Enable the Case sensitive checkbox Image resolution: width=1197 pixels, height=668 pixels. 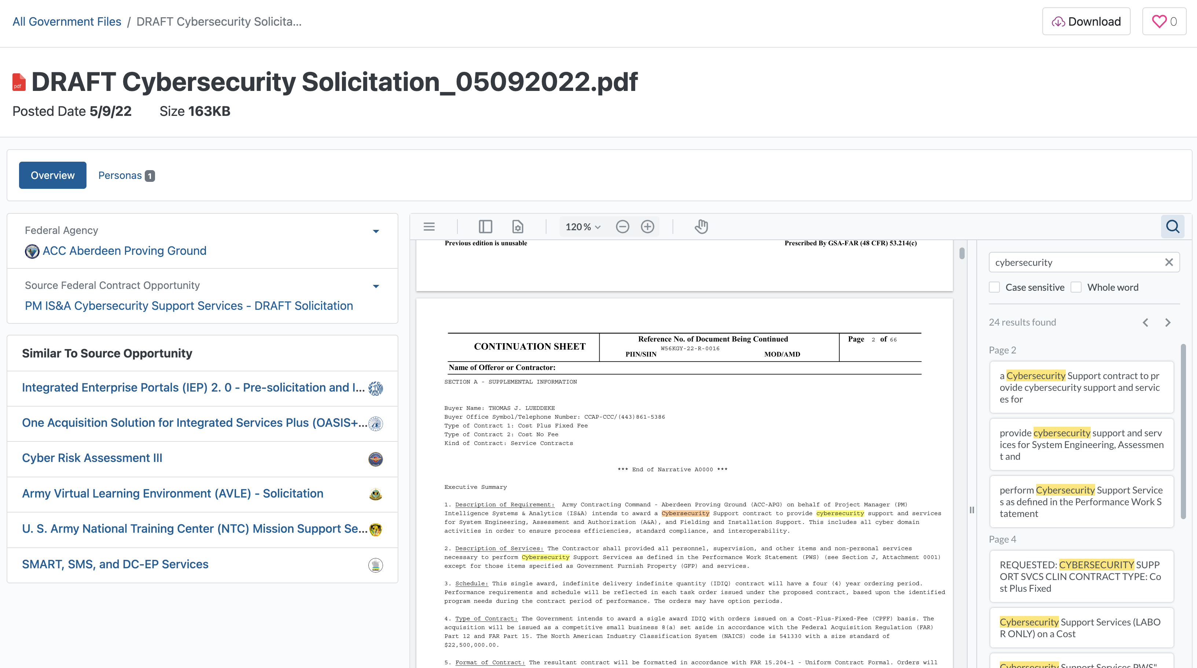994,287
